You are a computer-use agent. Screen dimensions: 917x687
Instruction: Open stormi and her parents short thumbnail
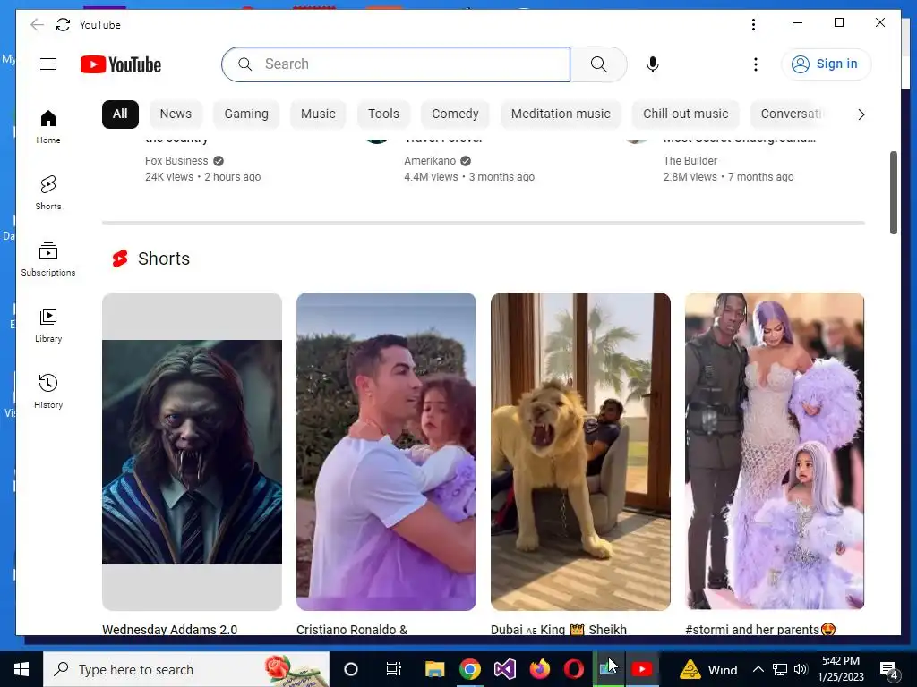(775, 452)
